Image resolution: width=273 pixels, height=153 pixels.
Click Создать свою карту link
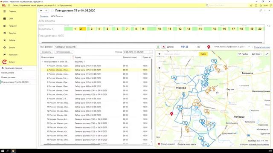coord(187,144)
